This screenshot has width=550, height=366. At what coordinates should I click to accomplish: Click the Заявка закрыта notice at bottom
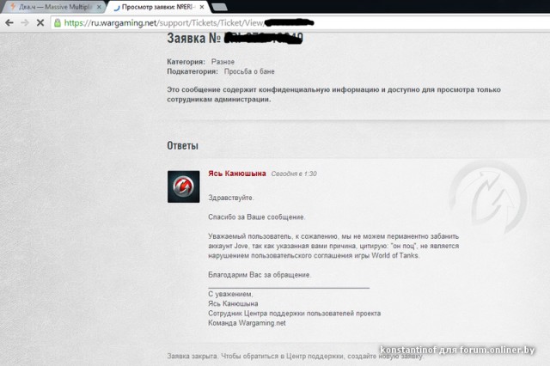tap(295, 357)
